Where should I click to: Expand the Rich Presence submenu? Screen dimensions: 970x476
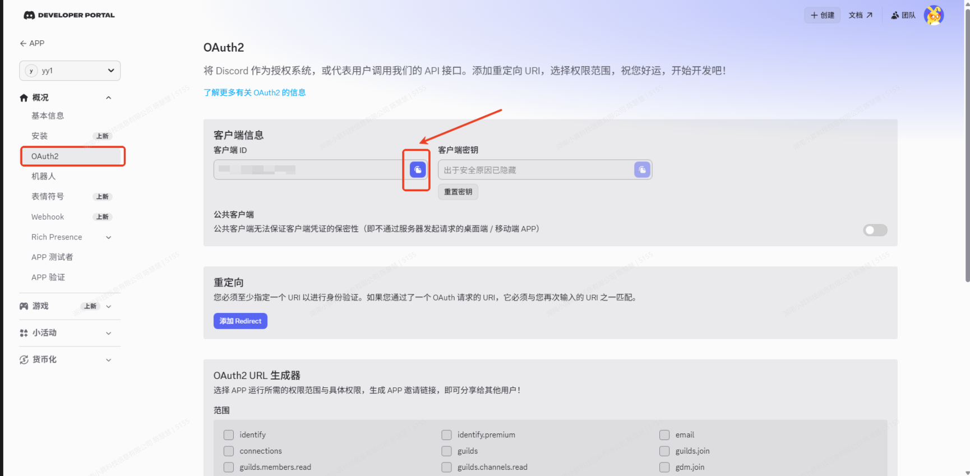109,237
